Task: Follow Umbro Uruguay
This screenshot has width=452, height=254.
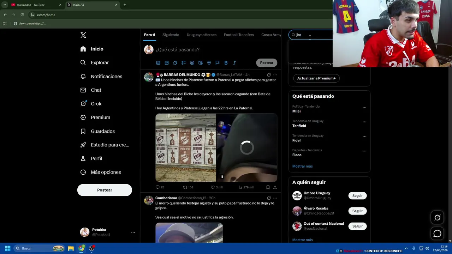Action: tap(357, 196)
